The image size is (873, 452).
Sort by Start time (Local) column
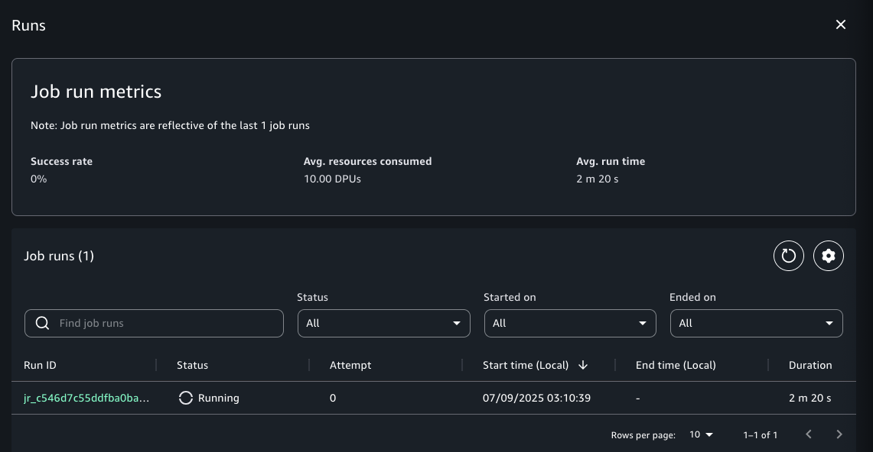click(x=526, y=365)
